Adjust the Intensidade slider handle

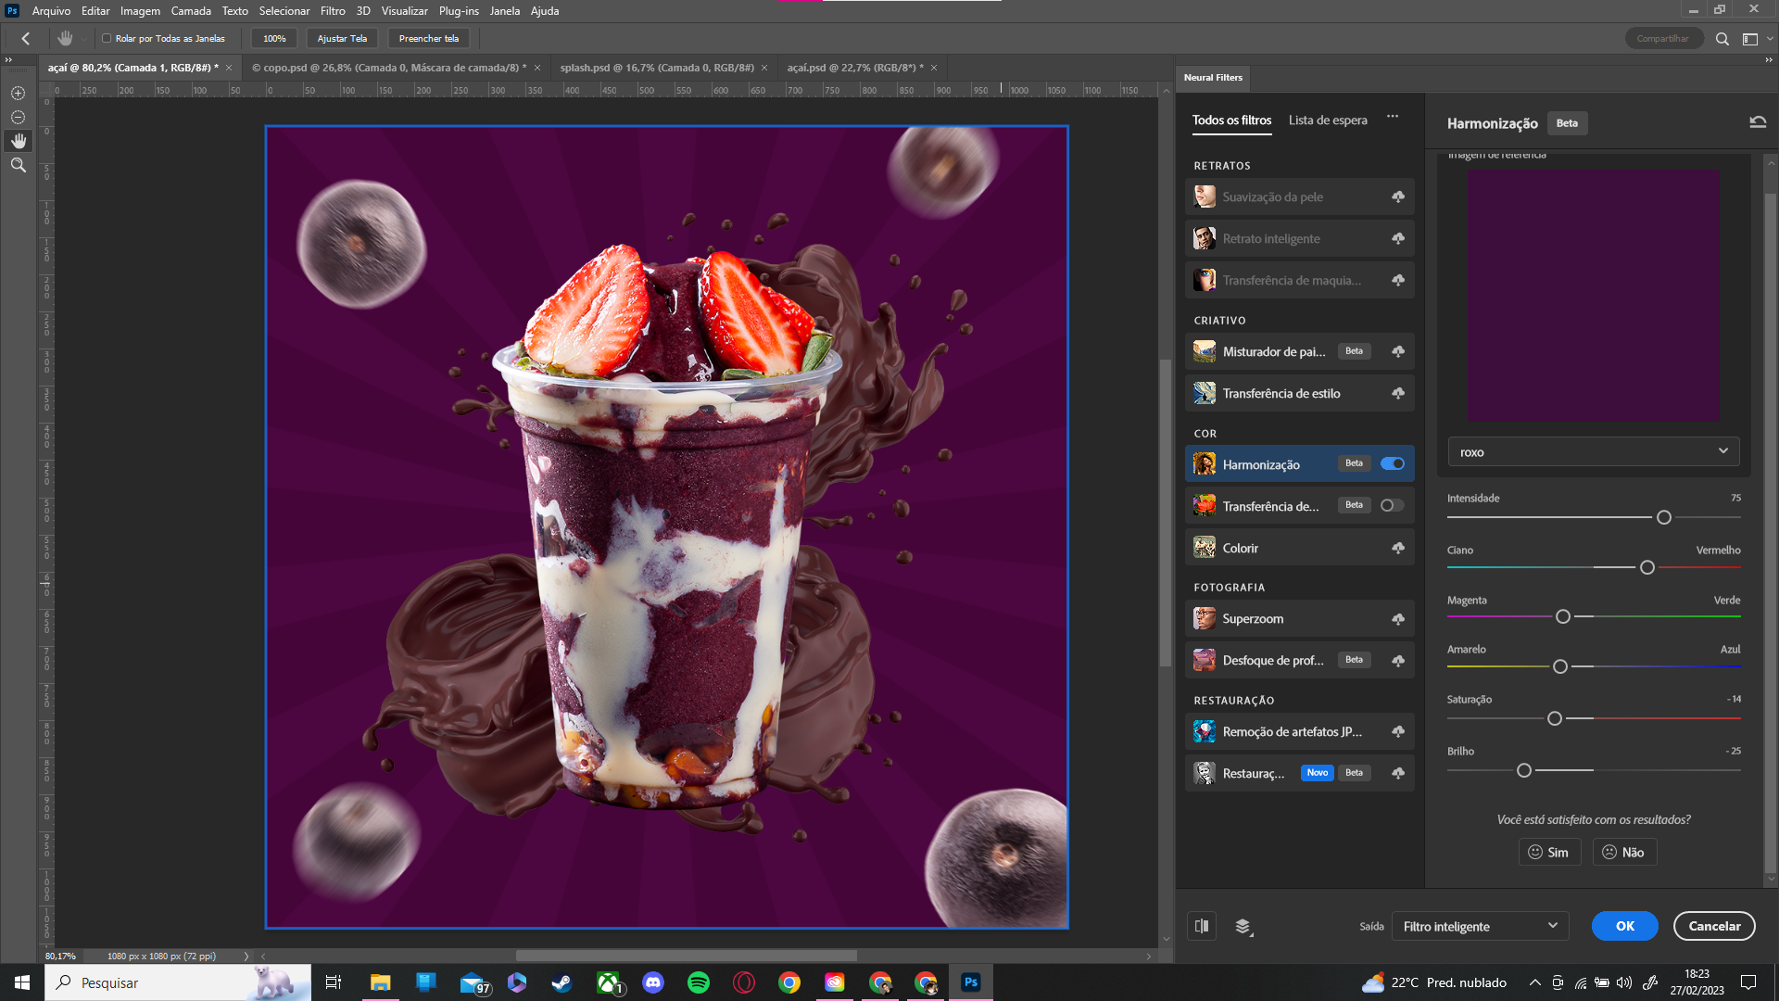point(1664,517)
